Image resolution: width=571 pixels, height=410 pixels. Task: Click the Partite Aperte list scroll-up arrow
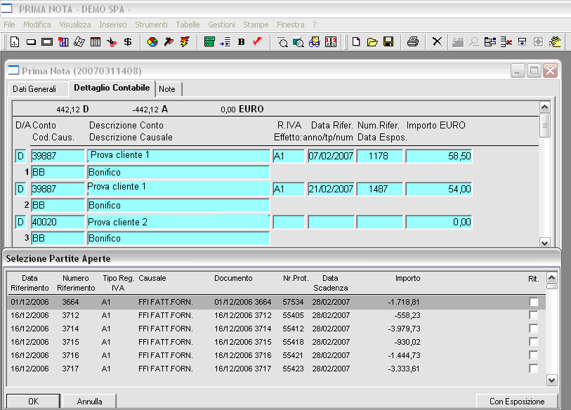pos(552,278)
